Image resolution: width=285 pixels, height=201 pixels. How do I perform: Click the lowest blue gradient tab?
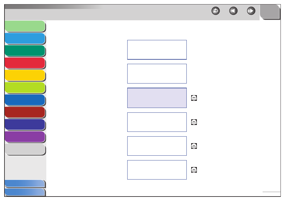coord(25,192)
